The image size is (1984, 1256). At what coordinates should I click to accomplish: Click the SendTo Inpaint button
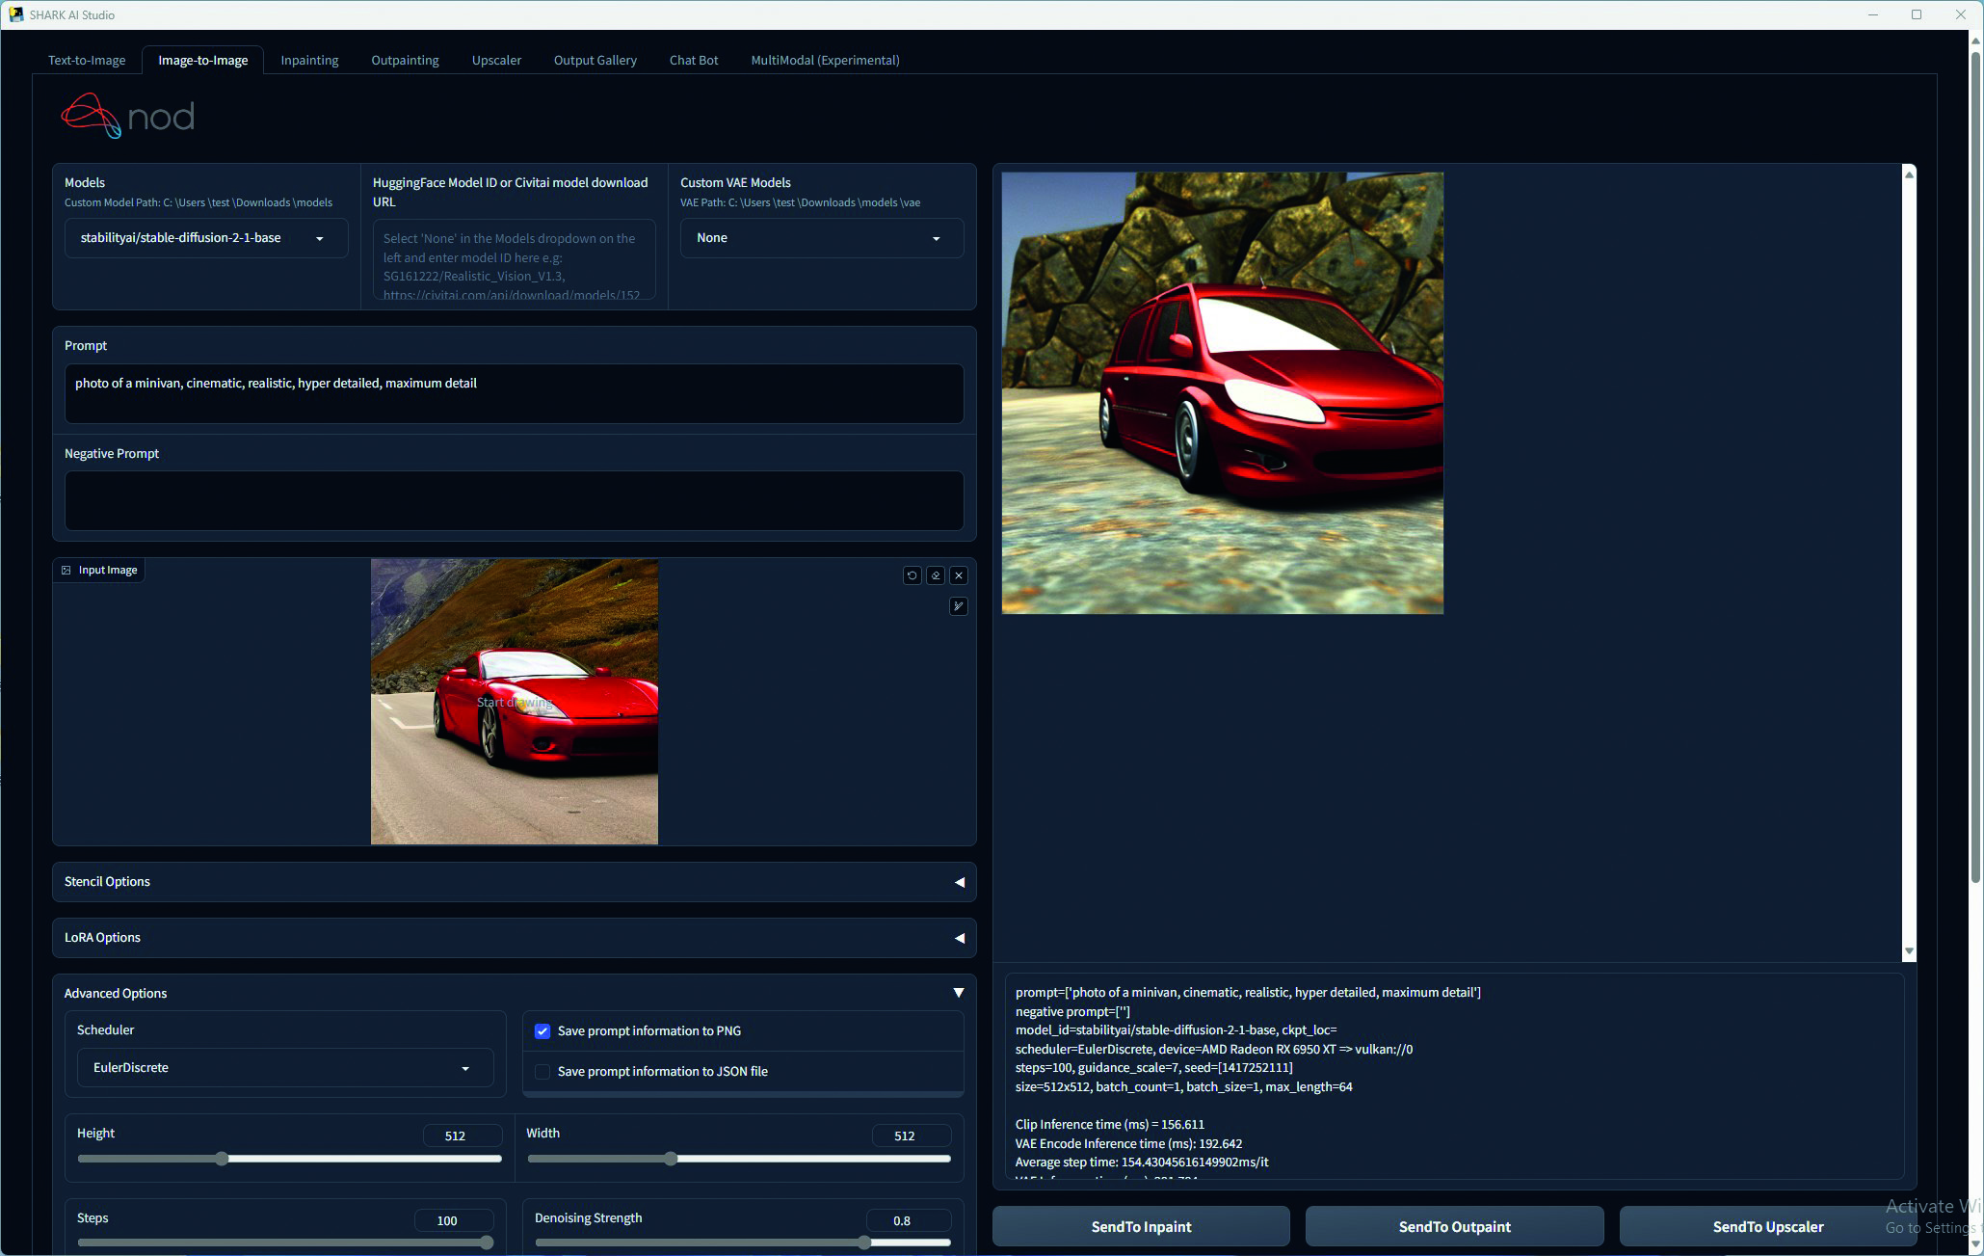point(1141,1227)
